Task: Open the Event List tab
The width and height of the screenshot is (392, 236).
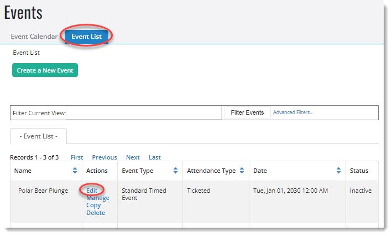Action: (x=86, y=37)
